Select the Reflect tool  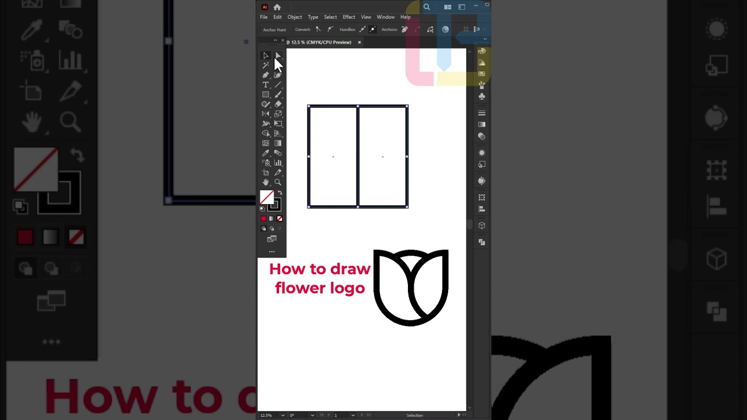(266, 114)
